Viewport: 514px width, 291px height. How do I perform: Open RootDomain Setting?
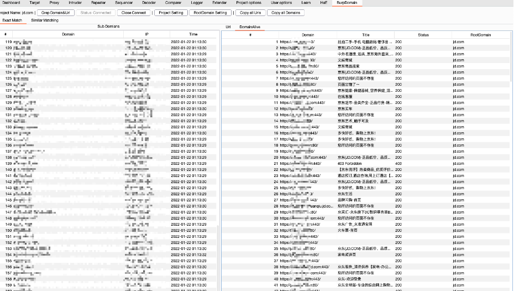tap(210, 12)
